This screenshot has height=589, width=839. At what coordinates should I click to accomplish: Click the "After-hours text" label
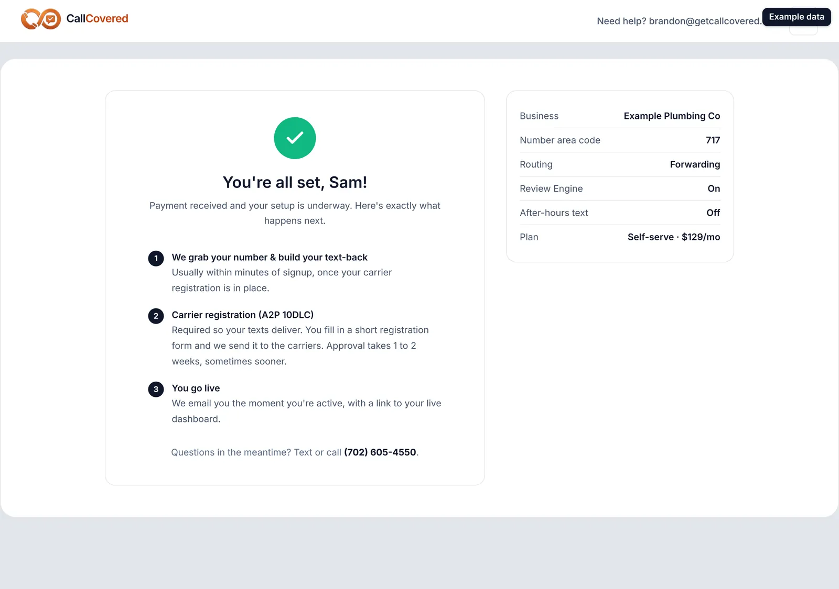554,213
